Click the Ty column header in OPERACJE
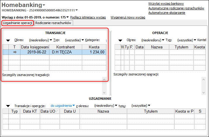Viewport: 209px width, 137px height. [x=127, y=47]
